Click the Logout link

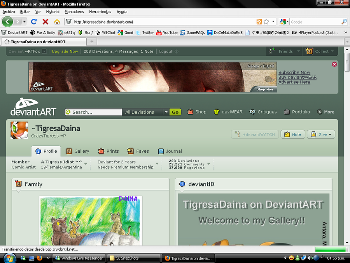pos(166,51)
